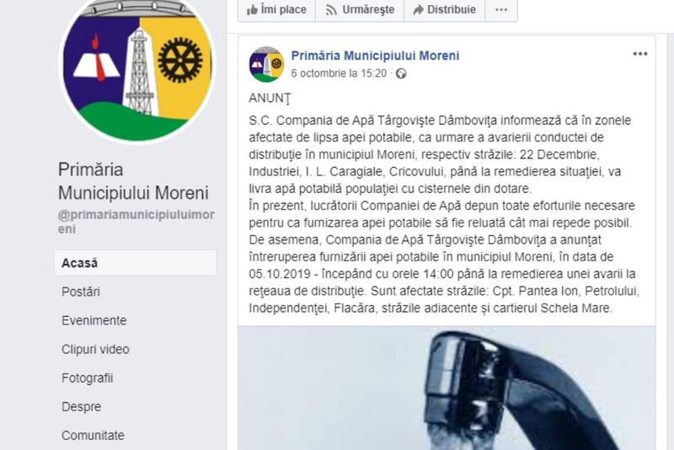This screenshot has height=450, width=674.
Task: Go to Comunitate section
Action: click(x=93, y=436)
